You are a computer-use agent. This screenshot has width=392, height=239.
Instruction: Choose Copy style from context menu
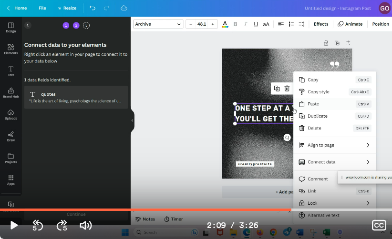click(335, 92)
